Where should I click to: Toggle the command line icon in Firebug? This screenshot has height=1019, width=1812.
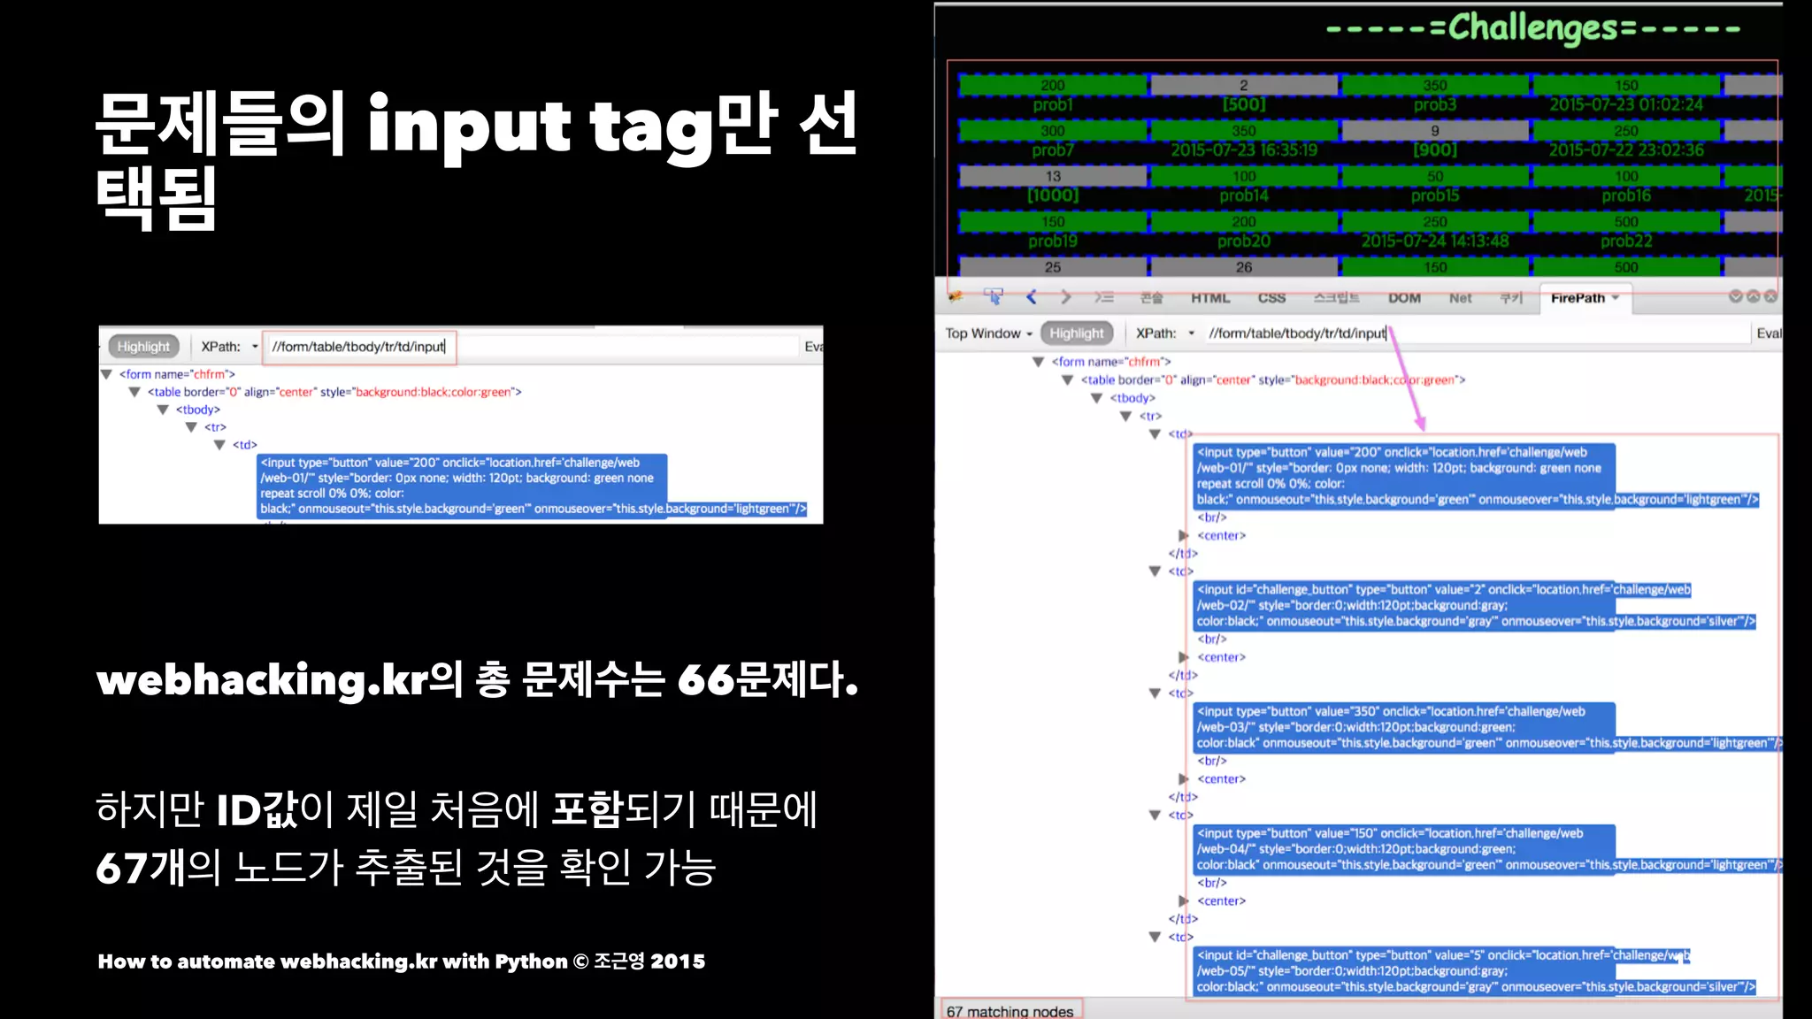pyautogui.click(x=1103, y=297)
